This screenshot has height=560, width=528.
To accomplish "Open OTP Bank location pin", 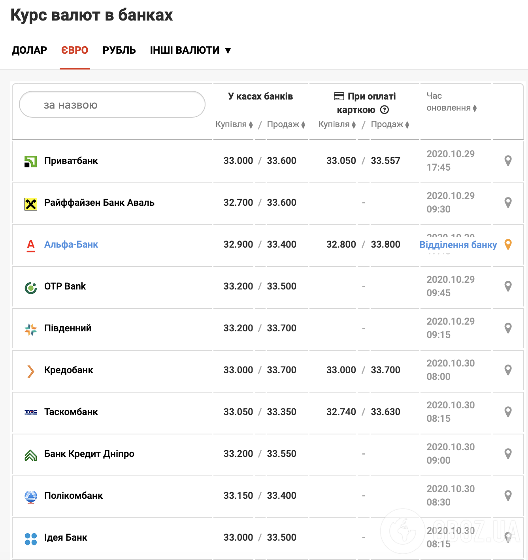I will 508,286.
